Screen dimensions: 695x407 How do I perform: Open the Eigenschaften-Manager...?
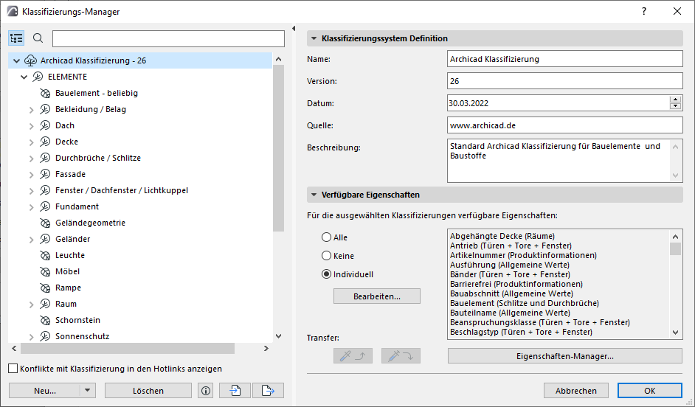click(x=564, y=355)
